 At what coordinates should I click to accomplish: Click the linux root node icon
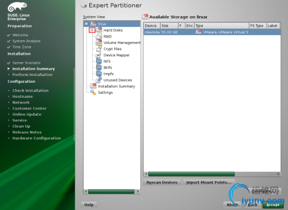93,24
